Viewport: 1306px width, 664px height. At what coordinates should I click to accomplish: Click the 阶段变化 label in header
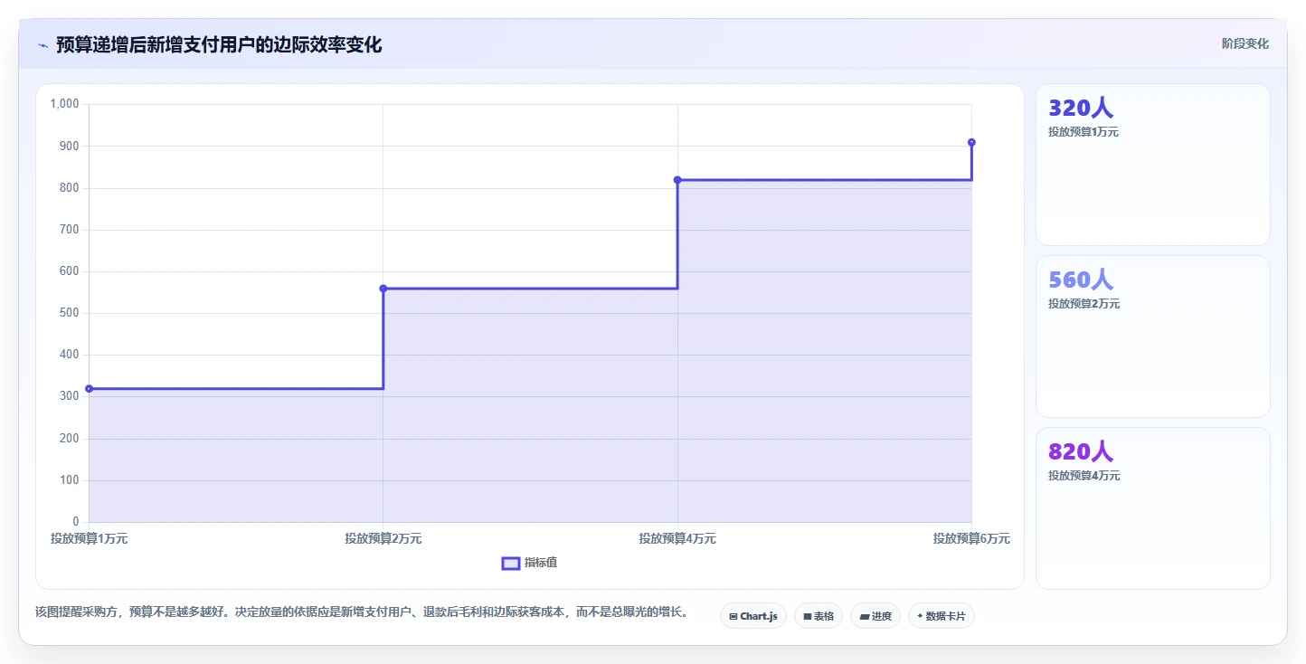coord(1244,43)
